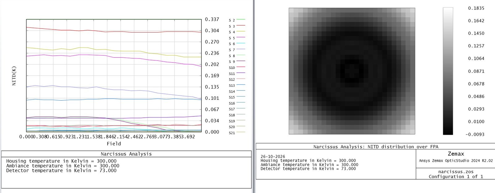Viewport: 495px width, 193px height.
Task: Click the NITD(K) vertical axis title
Action: 14,76
